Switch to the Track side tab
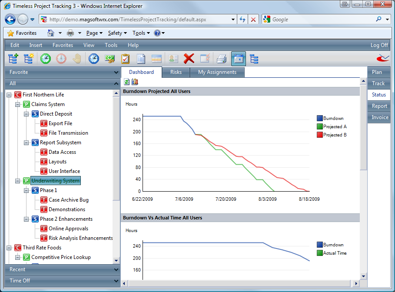This screenshot has width=395, height=292. pyautogui.click(x=378, y=83)
